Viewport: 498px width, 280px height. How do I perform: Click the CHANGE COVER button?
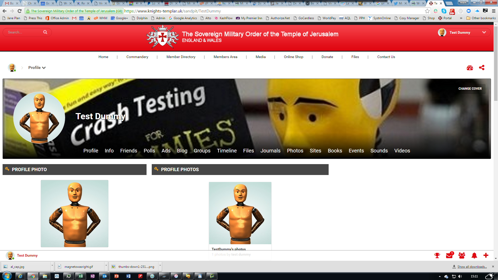click(470, 89)
